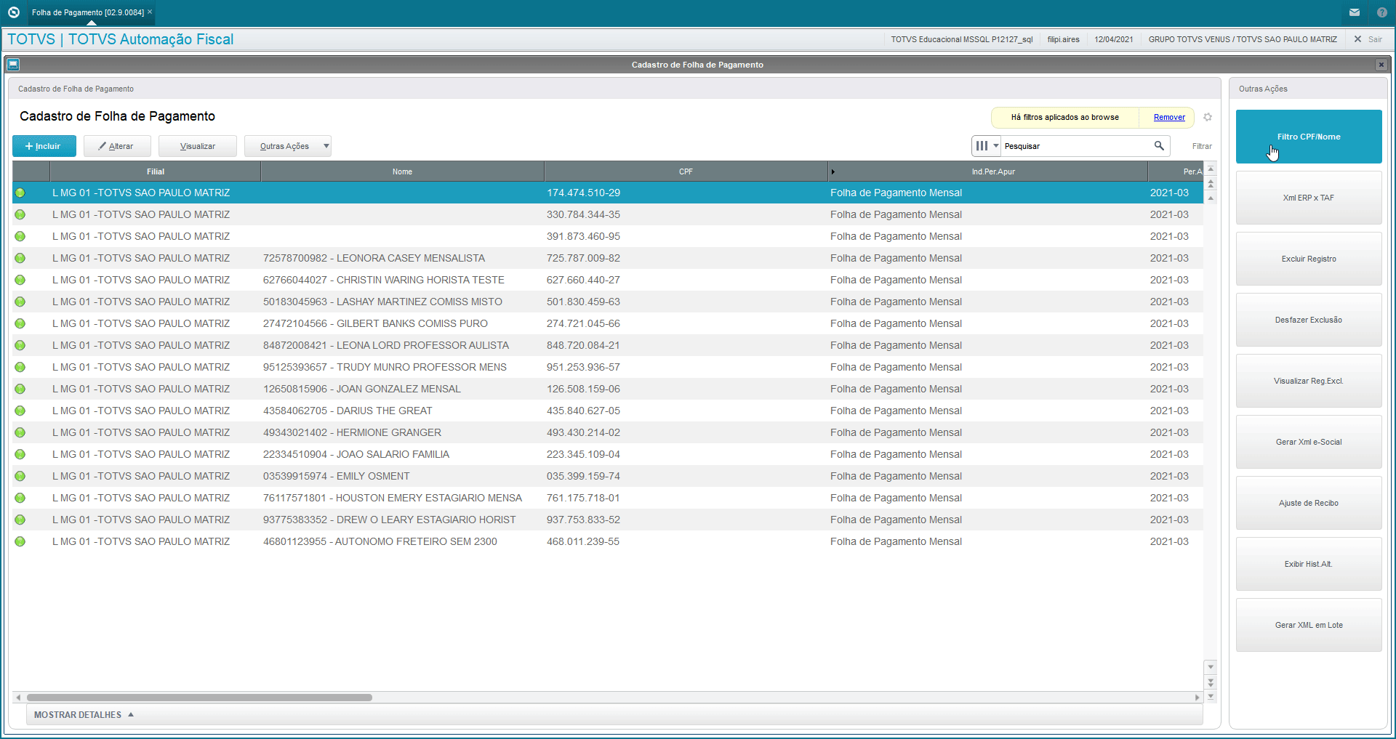Select LASHAY MARTINEZ COMISS MISTO row

607,302
